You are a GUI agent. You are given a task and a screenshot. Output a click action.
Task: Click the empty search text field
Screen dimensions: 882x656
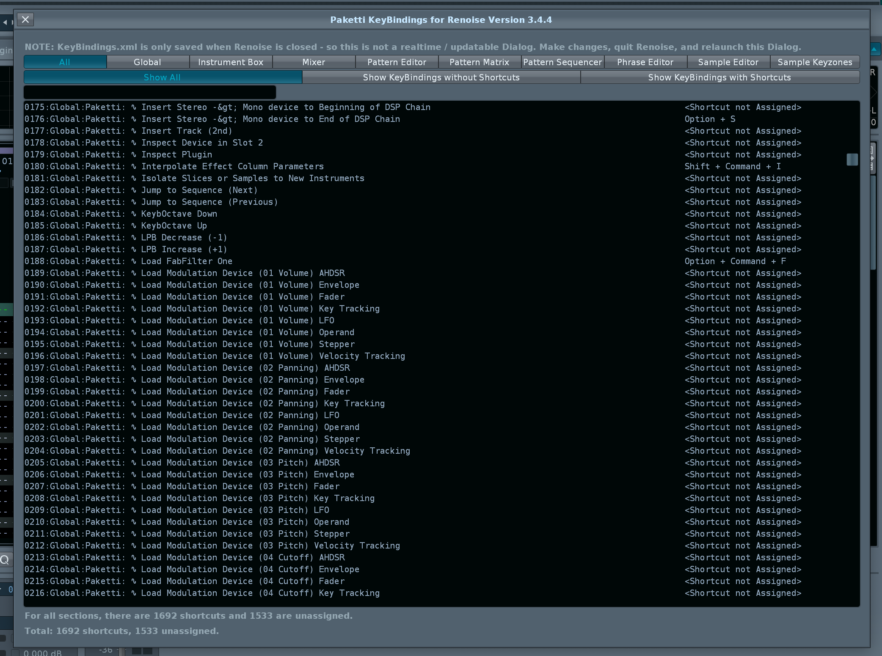tap(150, 92)
